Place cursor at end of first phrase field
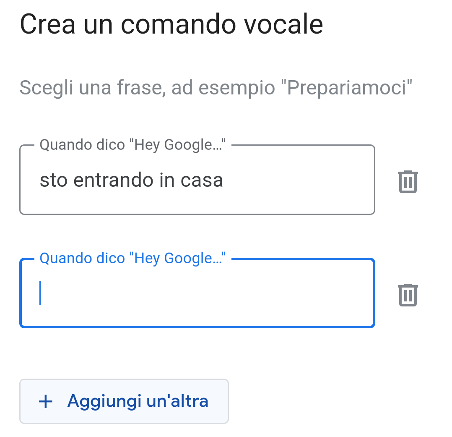Image resolution: width=452 pixels, height=437 pixels. pos(294,181)
